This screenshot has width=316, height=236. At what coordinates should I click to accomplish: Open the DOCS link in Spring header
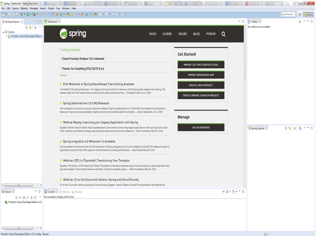click(x=153, y=34)
